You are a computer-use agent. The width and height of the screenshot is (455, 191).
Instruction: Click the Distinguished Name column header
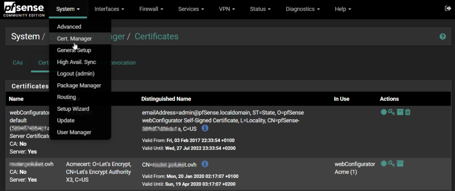click(166, 99)
